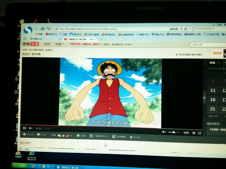
Task: Go to 首页 on Sohu Video
Action: [x=47, y=44]
